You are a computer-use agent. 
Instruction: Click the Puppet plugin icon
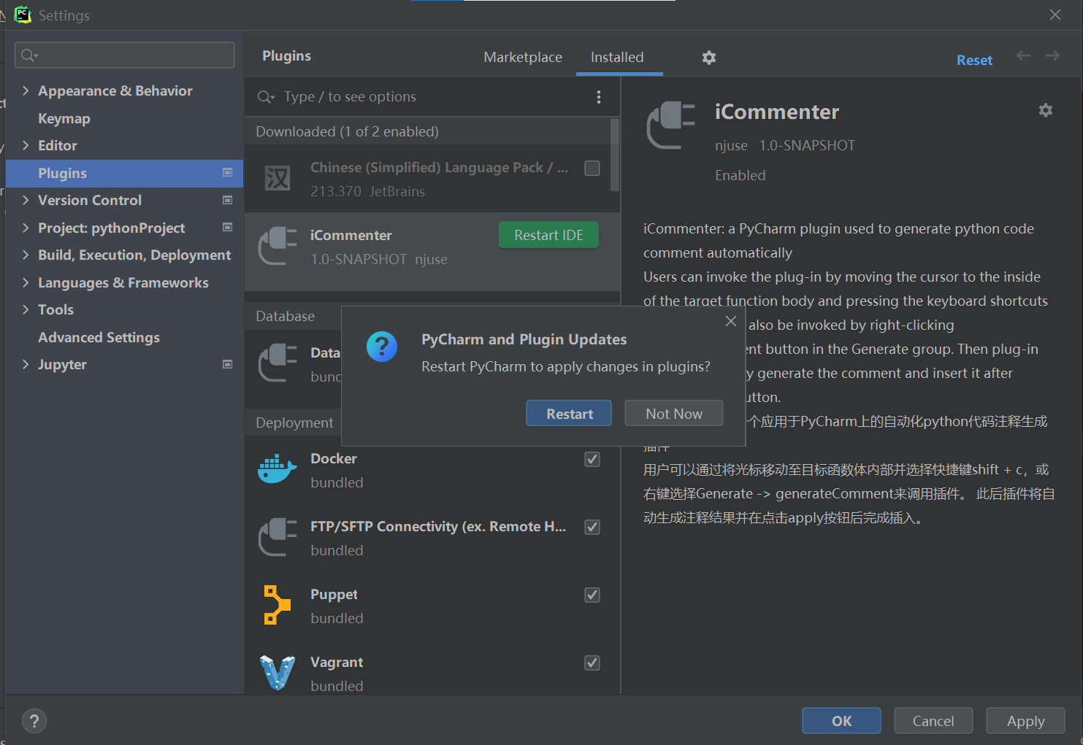[277, 604]
